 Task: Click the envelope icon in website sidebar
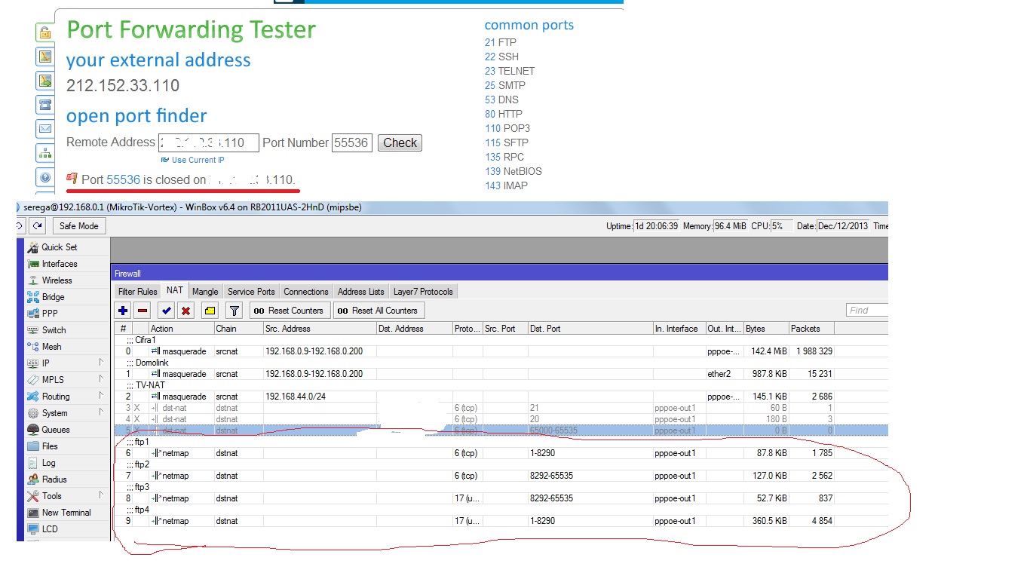coord(45,129)
